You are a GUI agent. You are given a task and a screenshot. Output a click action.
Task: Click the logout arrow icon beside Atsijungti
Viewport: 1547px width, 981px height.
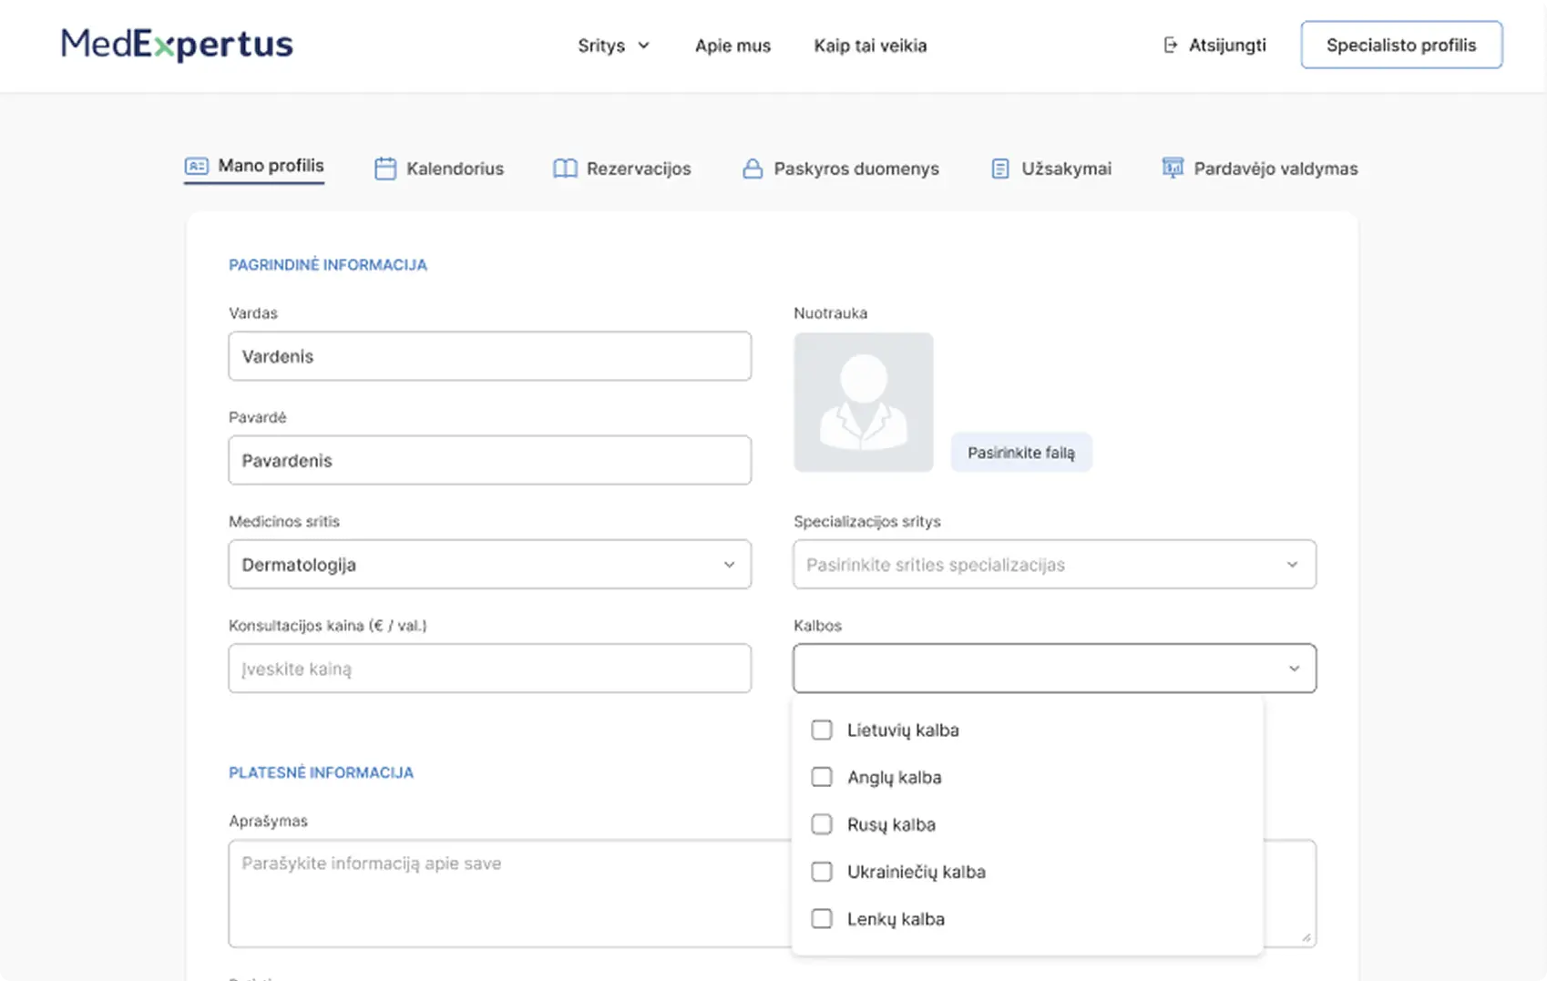click(1171, 46)
